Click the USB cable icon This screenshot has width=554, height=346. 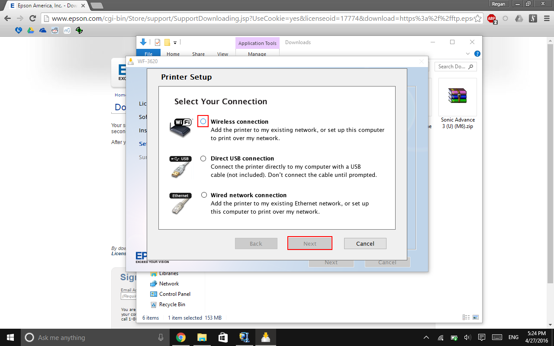point(180,167)
